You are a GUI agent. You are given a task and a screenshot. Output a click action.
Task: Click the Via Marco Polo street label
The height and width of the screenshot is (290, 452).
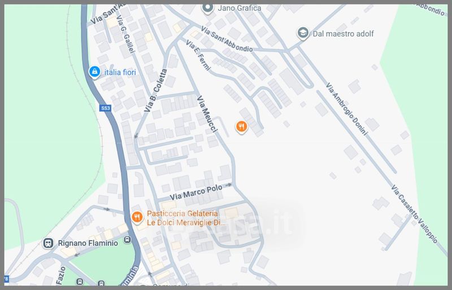pyautogui.click(x=195, y=191)
